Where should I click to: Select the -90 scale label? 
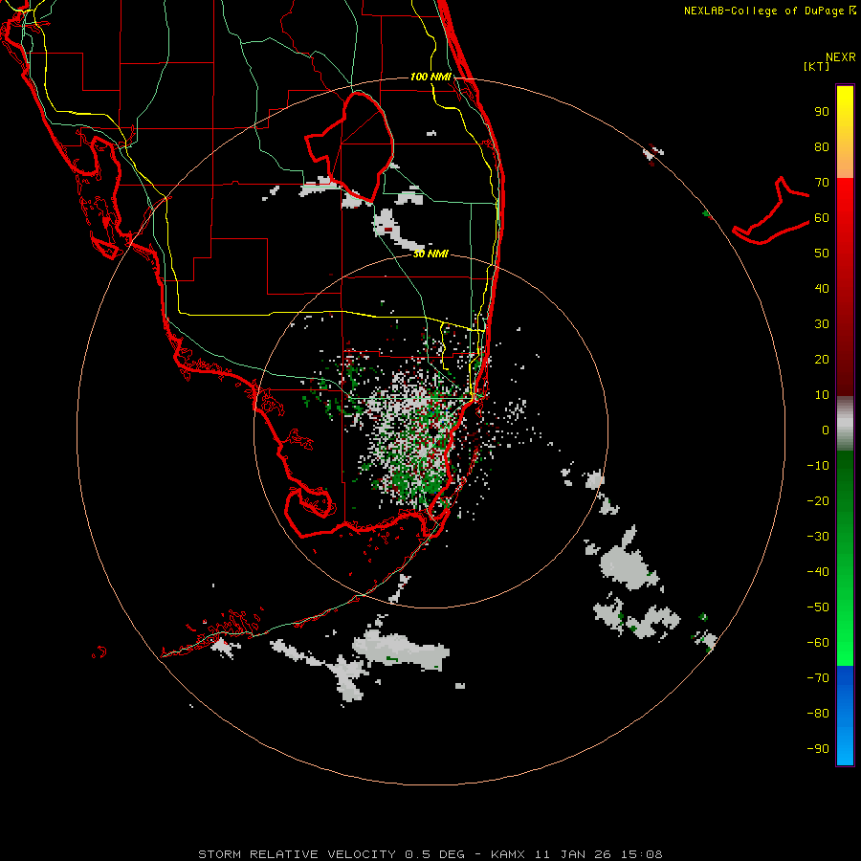(818, 749)
